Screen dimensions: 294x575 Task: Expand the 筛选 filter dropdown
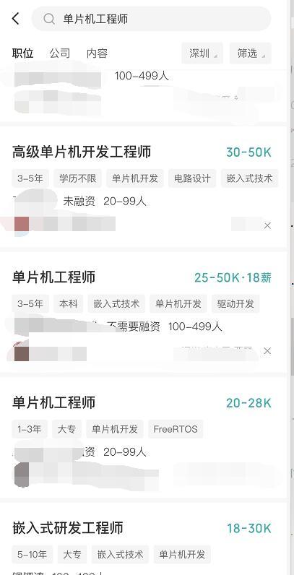click(251, 53)
